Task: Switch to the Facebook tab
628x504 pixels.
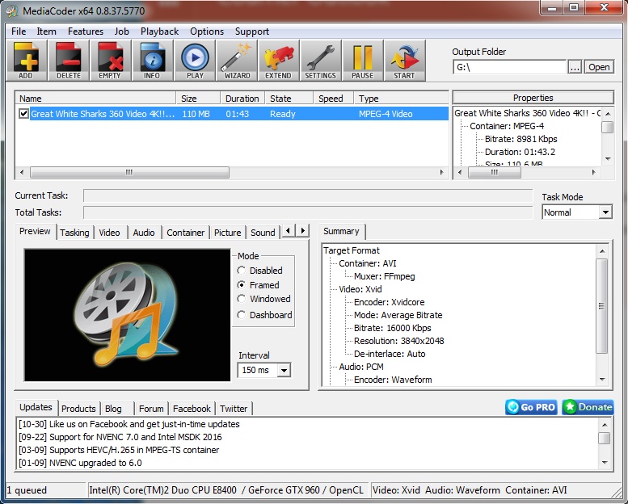Action: (192, 409)
